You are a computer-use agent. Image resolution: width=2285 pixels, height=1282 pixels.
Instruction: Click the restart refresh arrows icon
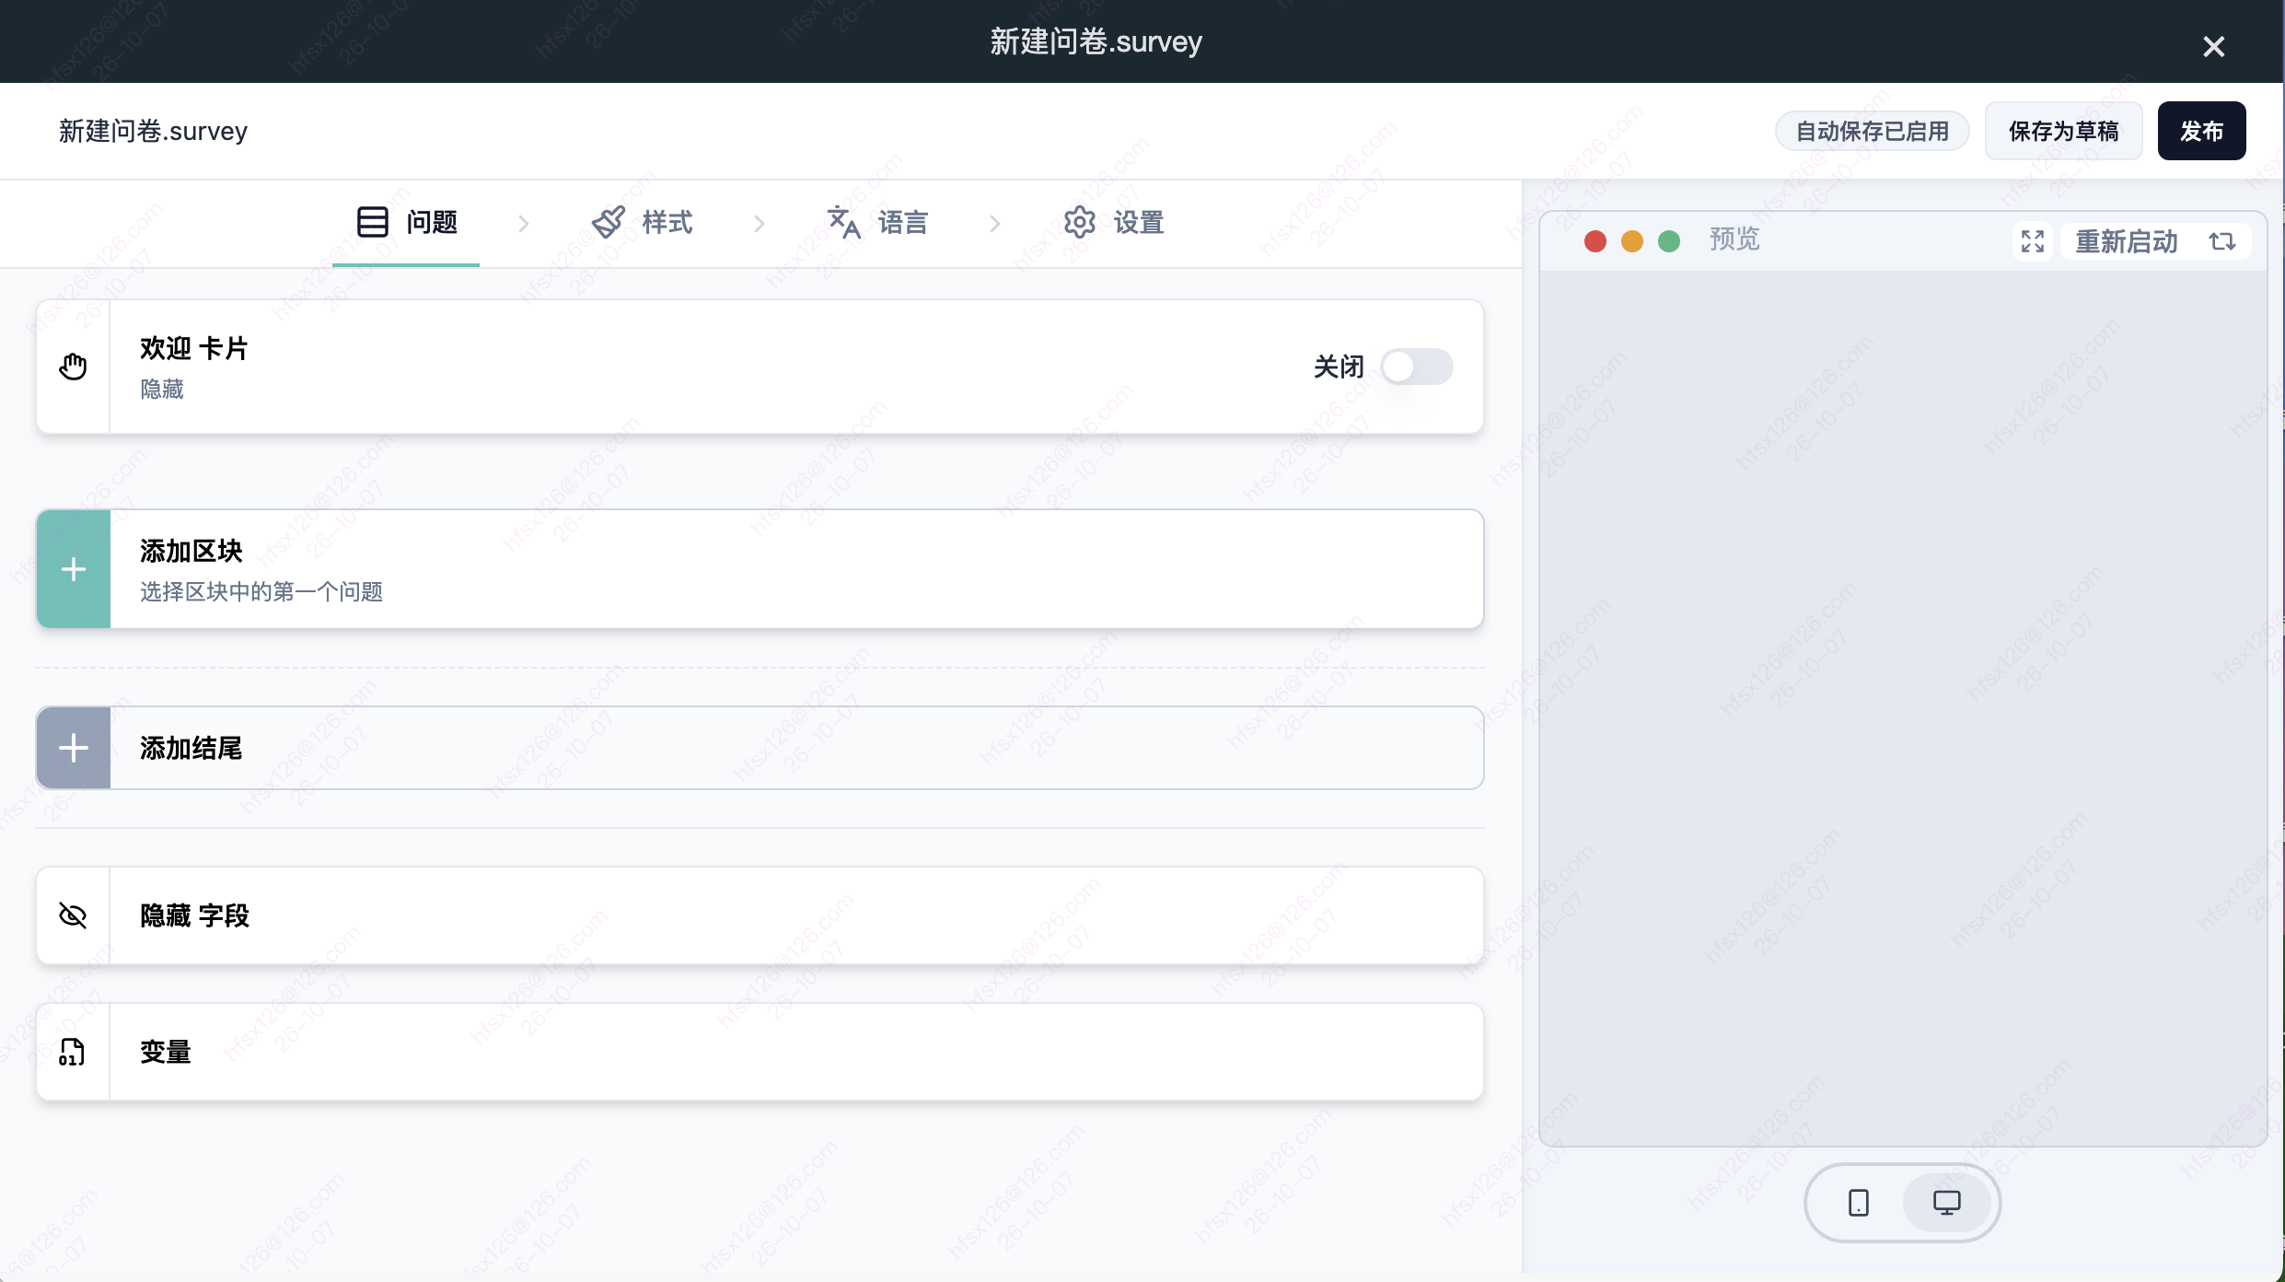[x=2222, y=241]
